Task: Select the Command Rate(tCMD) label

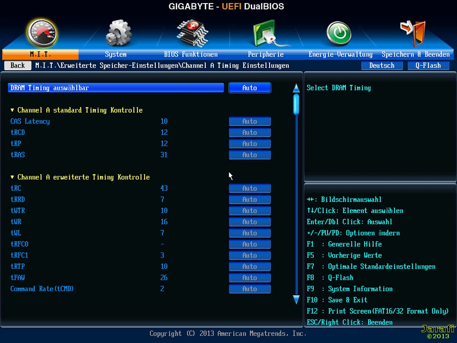Action: (42, 289)
